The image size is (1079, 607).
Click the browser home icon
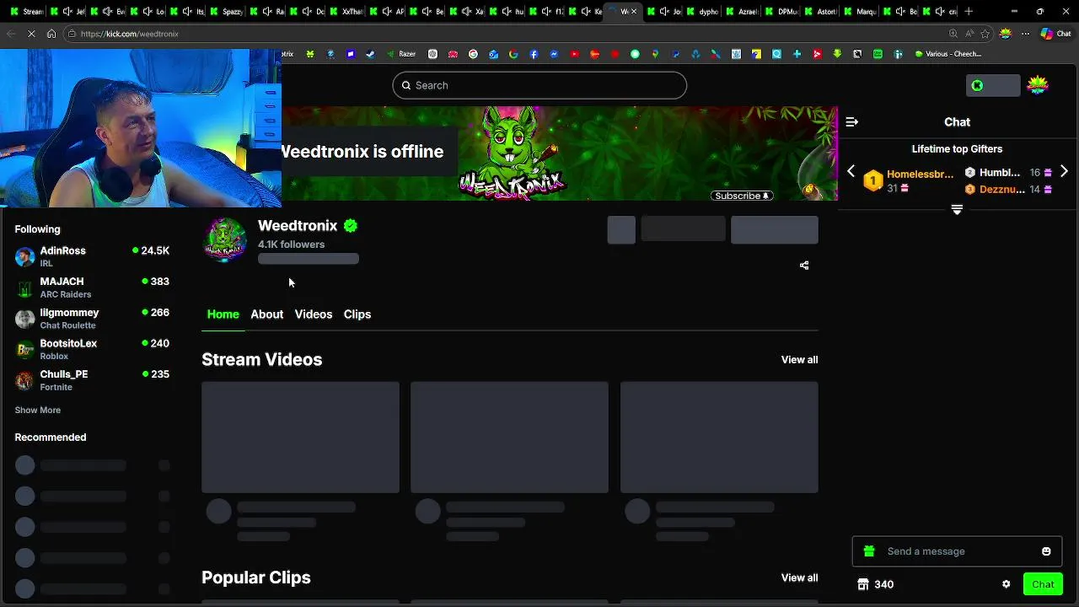[51, 34]
